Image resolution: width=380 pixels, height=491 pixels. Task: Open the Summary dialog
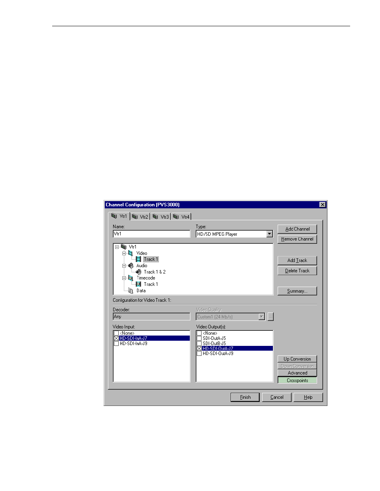(297, 291)
